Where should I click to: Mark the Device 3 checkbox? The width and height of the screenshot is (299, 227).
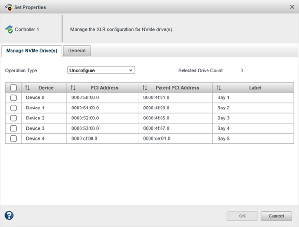coord(13,128)
